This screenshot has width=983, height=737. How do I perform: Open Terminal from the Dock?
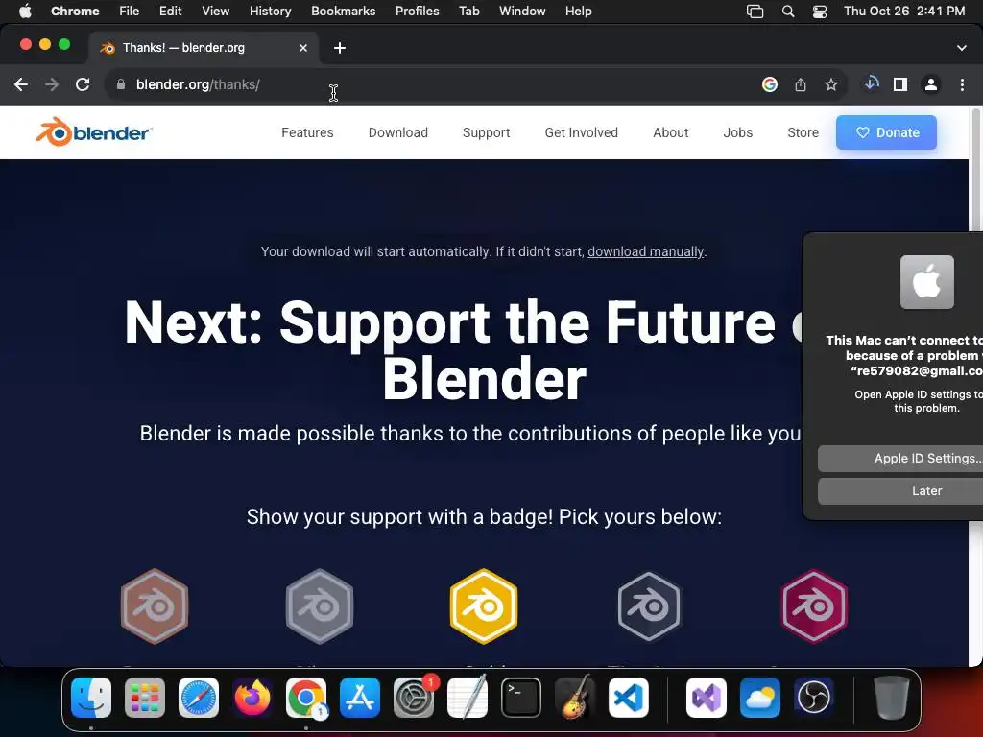[x=521, y=698]
